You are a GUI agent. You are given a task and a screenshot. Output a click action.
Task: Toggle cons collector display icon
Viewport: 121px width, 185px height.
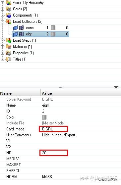(x=16, y=28)
